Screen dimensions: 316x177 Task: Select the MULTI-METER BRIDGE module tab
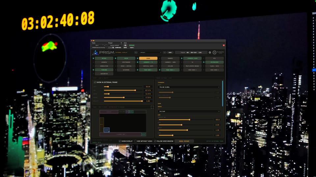193,66
